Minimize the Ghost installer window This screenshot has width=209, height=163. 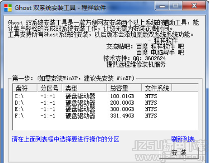click(162, 6)
